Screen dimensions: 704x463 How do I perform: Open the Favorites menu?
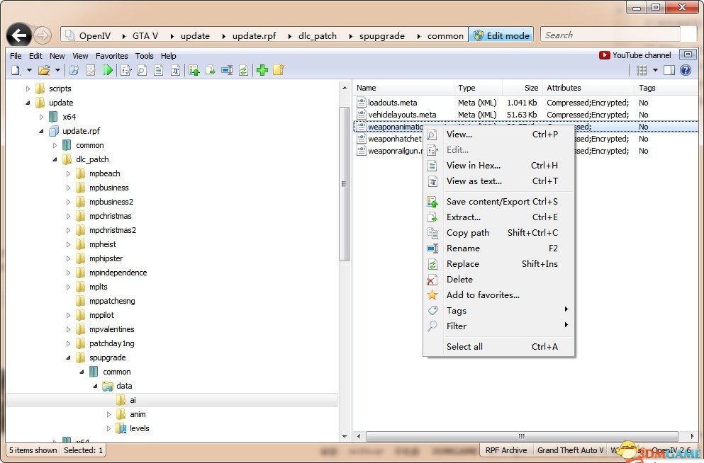coord(112,56)
